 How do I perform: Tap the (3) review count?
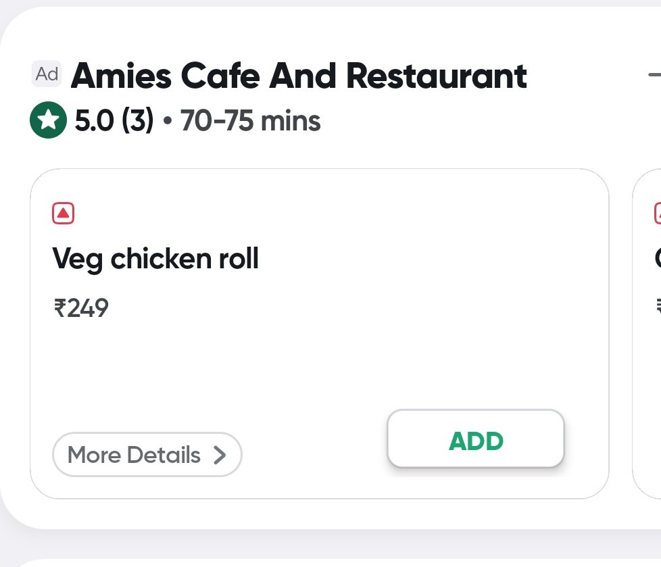137,122
